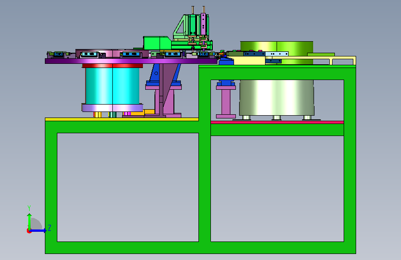Click the green Y axis arrow of the triad

[30, 222]
